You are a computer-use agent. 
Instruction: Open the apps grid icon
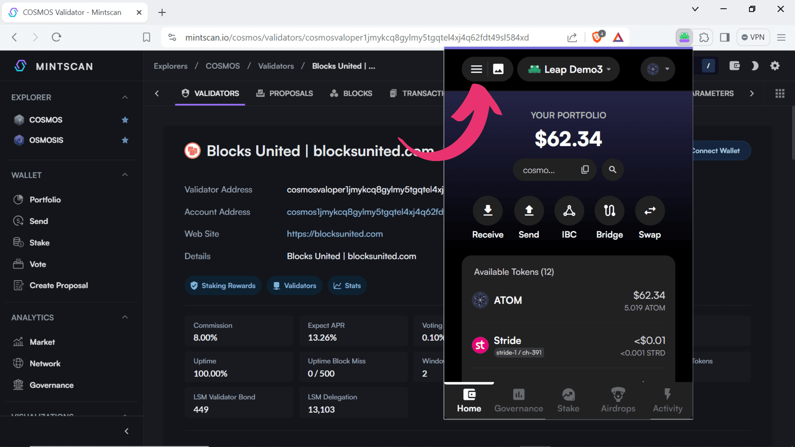(x=780, y=94)
